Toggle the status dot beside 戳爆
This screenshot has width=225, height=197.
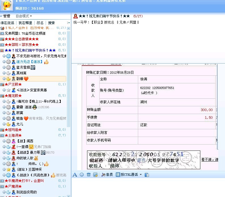4,79
